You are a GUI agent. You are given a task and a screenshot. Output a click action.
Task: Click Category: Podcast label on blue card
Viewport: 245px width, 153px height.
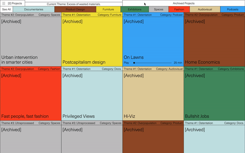coord(171,15)
